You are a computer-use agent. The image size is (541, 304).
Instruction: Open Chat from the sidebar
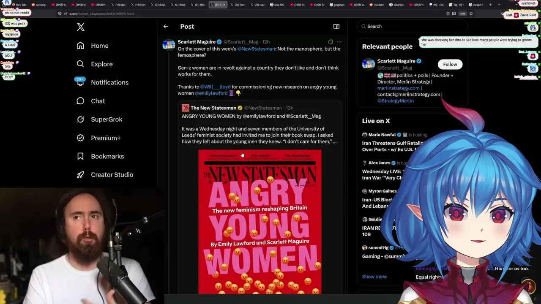(x=90, y=101)
